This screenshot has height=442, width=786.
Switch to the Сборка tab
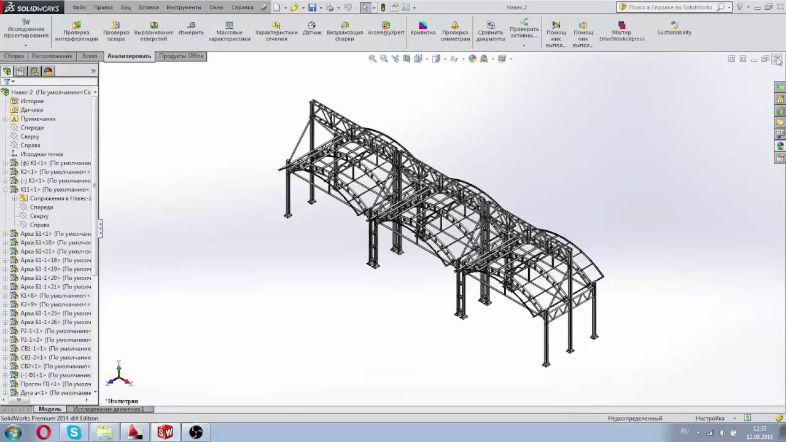(14, 56)
